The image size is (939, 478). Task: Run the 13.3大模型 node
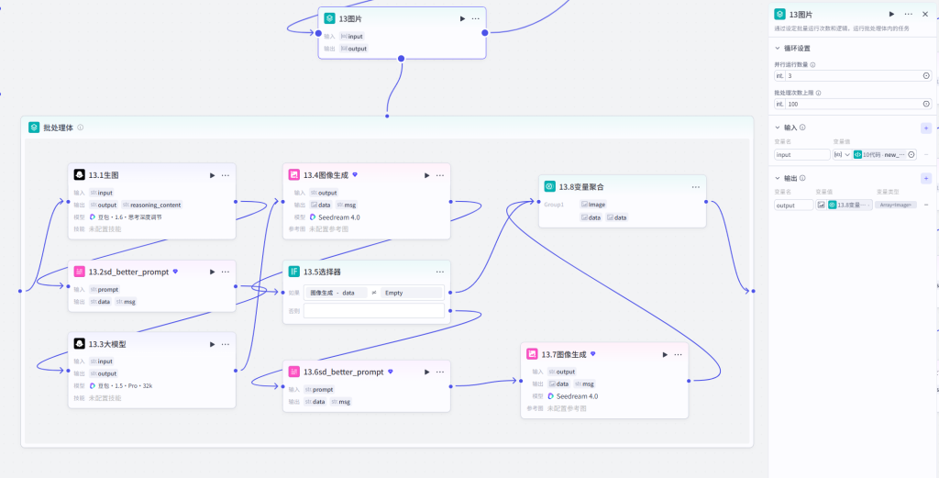212,344
